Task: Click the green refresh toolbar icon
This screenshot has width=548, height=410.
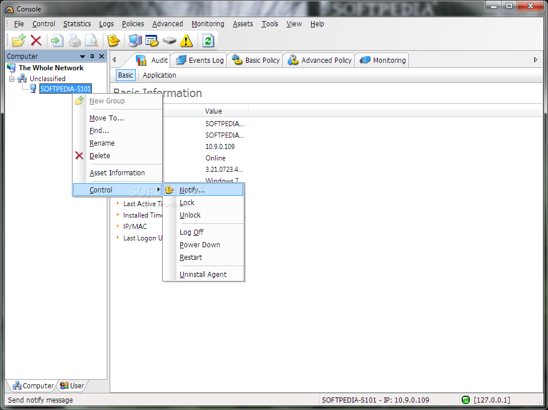Action: (x=208, y=41)
